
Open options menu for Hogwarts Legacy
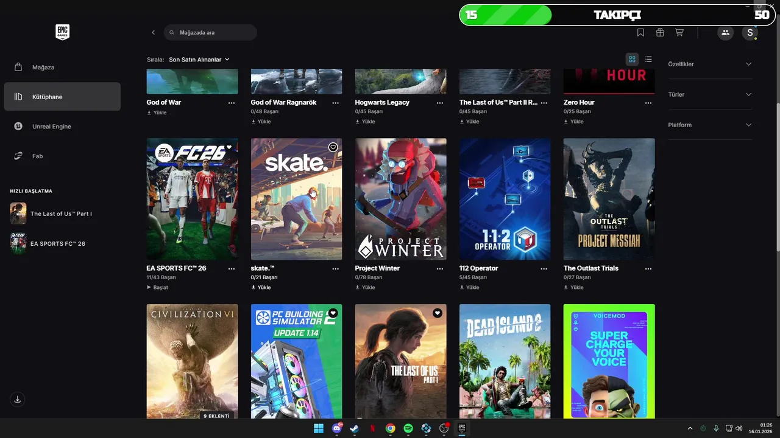point(440,103)
